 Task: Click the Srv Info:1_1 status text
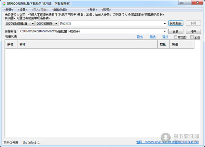[31, 143]
